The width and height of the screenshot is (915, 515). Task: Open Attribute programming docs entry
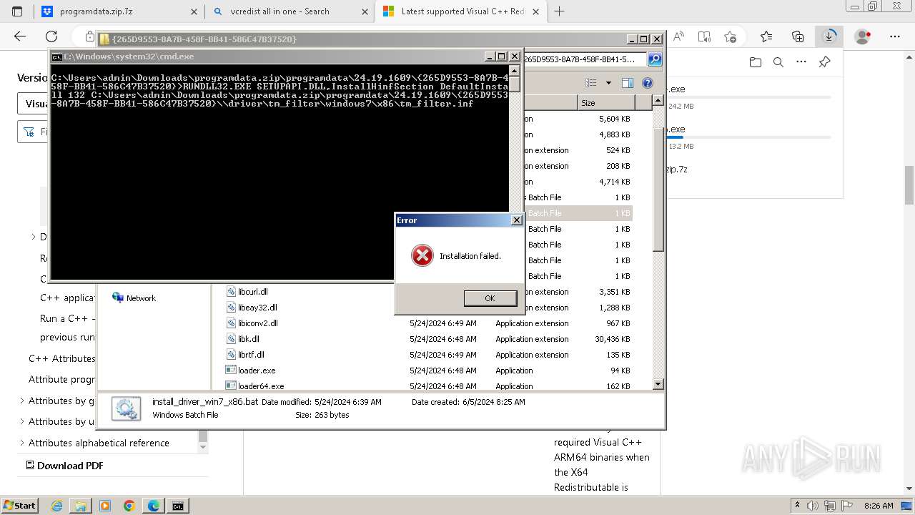click(61, 379)
